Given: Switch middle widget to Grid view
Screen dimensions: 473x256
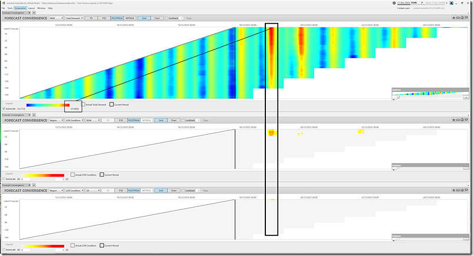Looking at the screenshot, I should coord(161,120).
